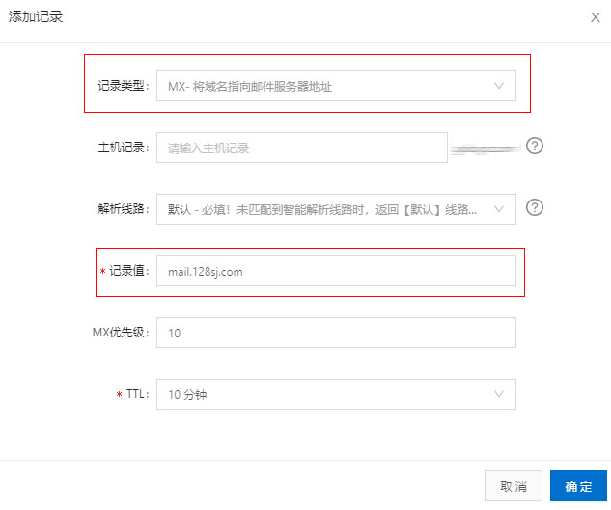Click the 主机记录 input field
The height and width of the screenshot is (510, 611).
click(302, 148)
